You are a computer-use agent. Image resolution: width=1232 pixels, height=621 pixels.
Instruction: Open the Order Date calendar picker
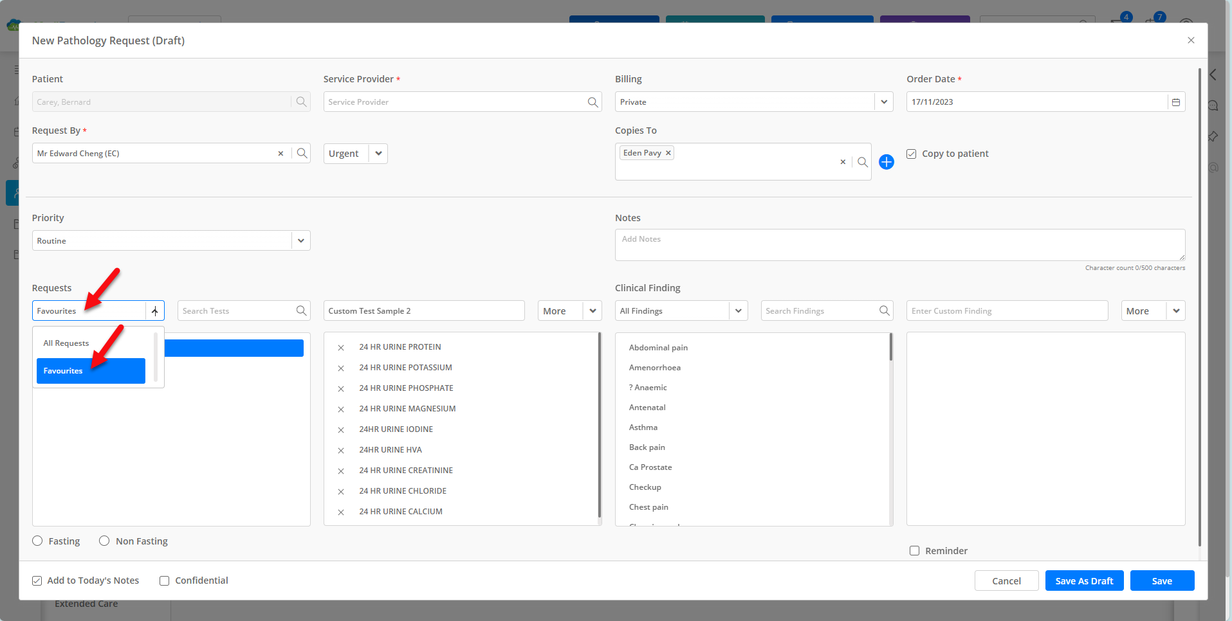coord(1176,102)
